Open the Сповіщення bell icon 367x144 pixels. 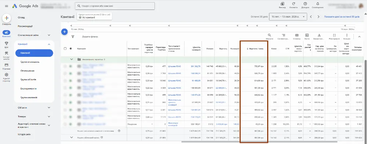coord(317,4)
